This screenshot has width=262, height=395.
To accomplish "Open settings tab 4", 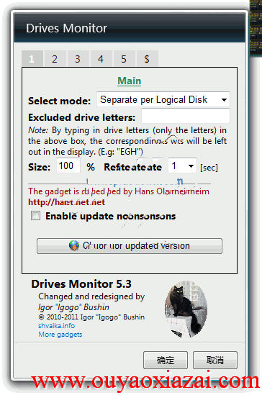I will pyautogui.click(x=101, y=59).
